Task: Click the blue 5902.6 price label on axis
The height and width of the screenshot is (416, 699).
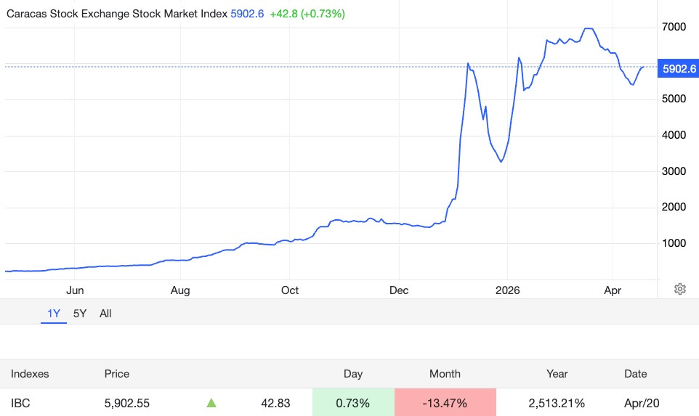Action: [678, 68]
